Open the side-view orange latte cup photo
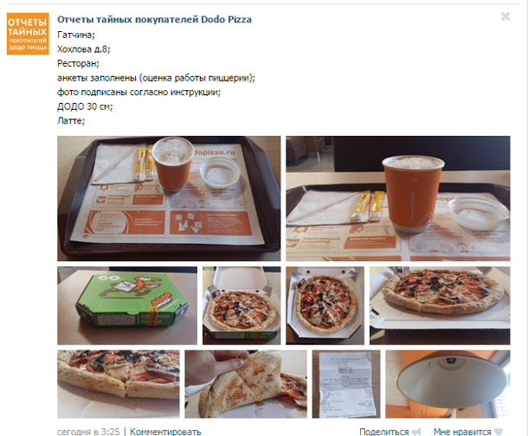Image resolution: width=528 pixels, height=436 pixels. pyautogui.click(x=398, y=198)
